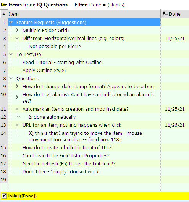Select Done filter "empty" doesn't work item

pyautogui.click(x=61, y=172)
